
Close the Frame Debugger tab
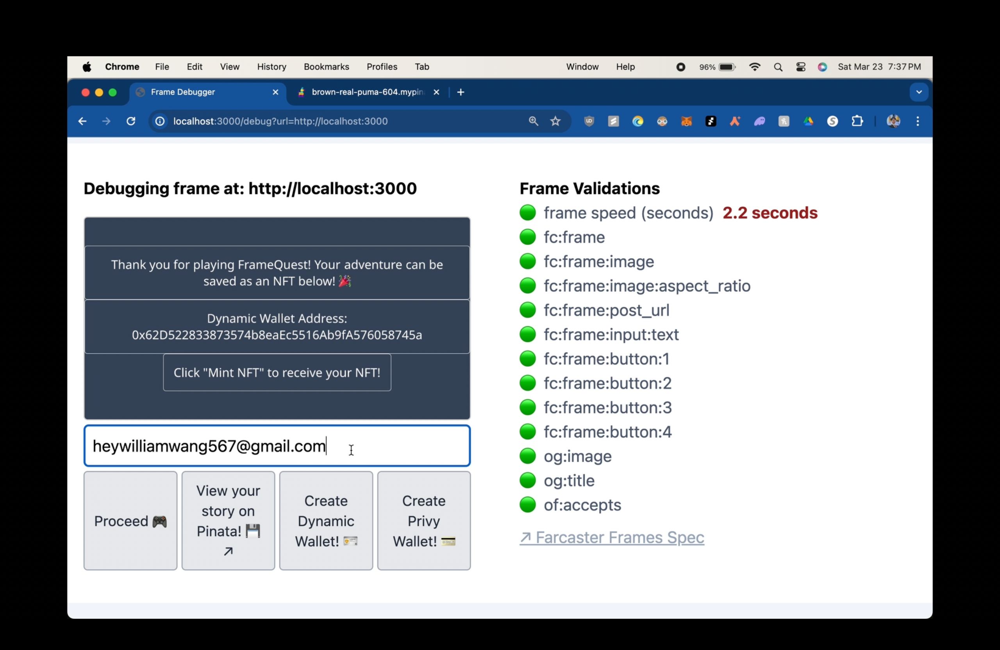[x=276, y=92]
